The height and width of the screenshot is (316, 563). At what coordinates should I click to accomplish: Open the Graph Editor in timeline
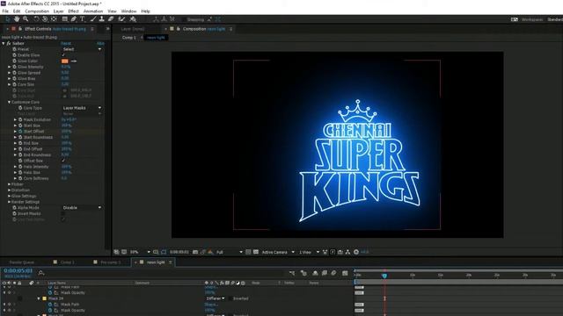(345, 273)
